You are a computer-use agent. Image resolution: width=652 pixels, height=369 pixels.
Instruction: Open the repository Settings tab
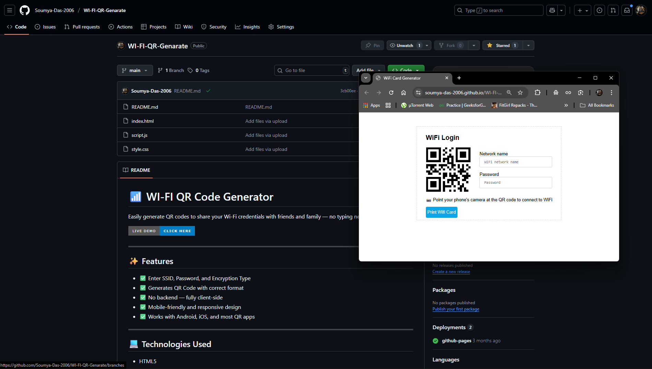[x=281, y=27]
